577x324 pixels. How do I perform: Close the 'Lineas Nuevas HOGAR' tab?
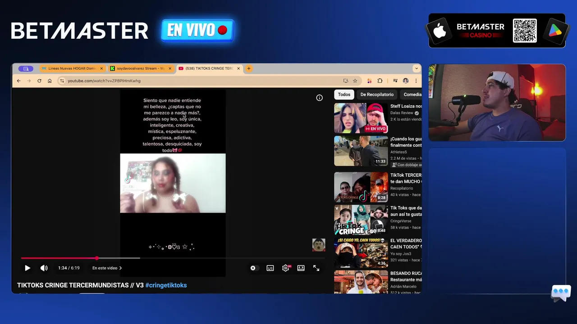[101, 68]
